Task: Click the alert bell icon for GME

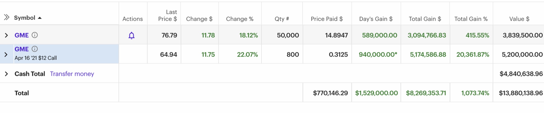Action: coord(131,35)
